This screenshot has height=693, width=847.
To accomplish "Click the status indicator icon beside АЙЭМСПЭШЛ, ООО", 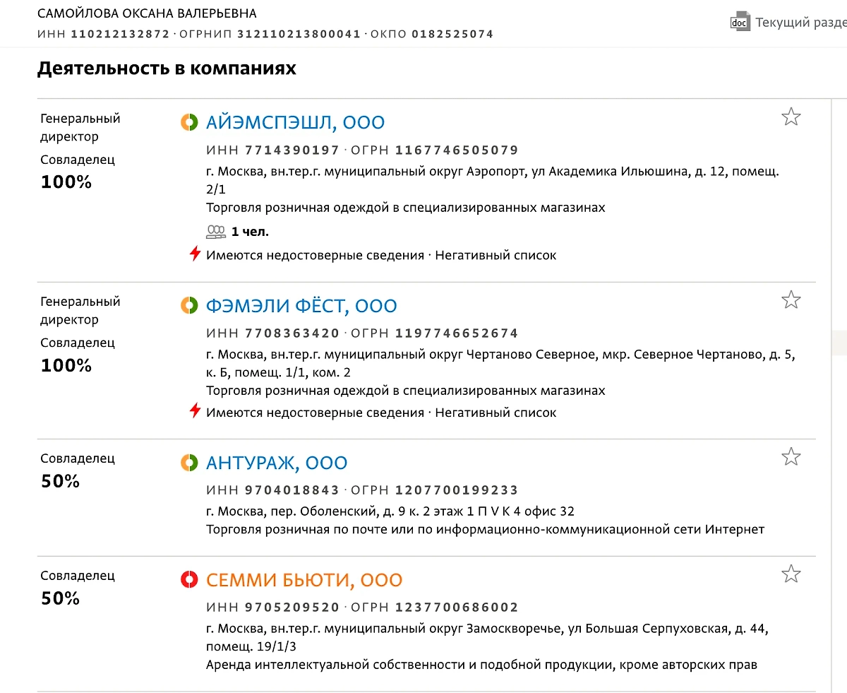I will pos(189,122).
